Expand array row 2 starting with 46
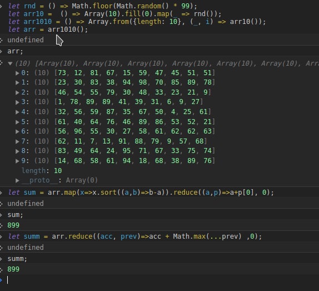The height and width of the screenshot is (291, 319). tap(17, 92)
